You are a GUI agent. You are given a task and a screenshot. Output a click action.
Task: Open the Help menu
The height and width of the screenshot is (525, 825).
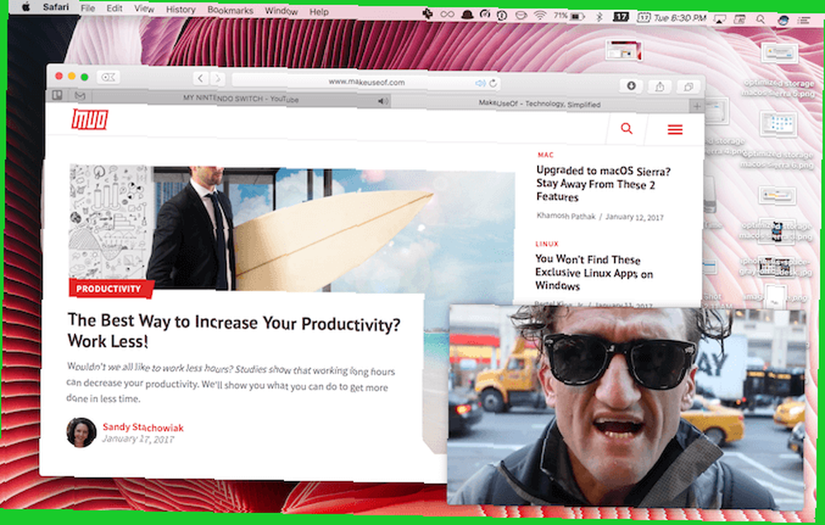tap(318, 12)
